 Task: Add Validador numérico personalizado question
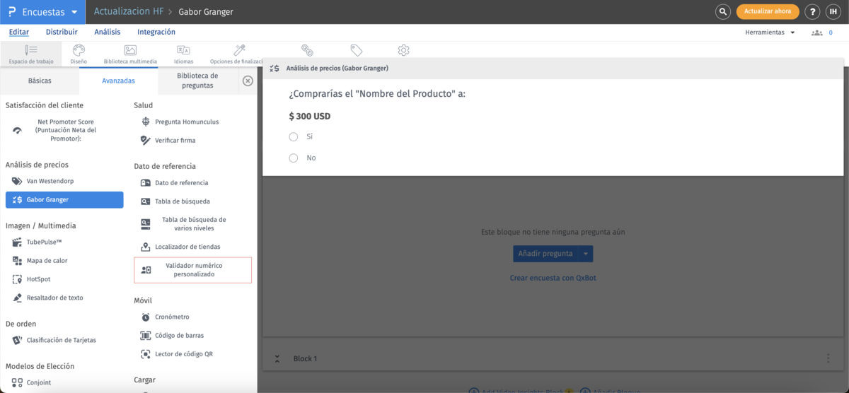point(193,270)
